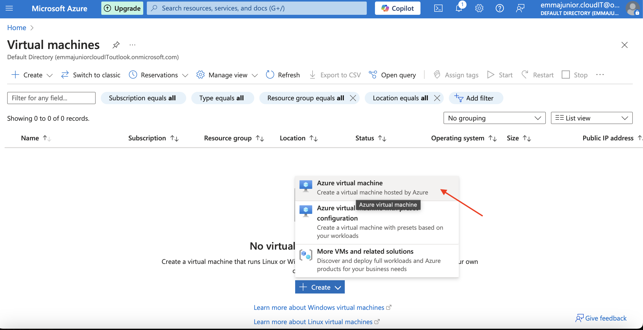Select Azure virtual machine with preset configuration

click(x=377, y=223)
